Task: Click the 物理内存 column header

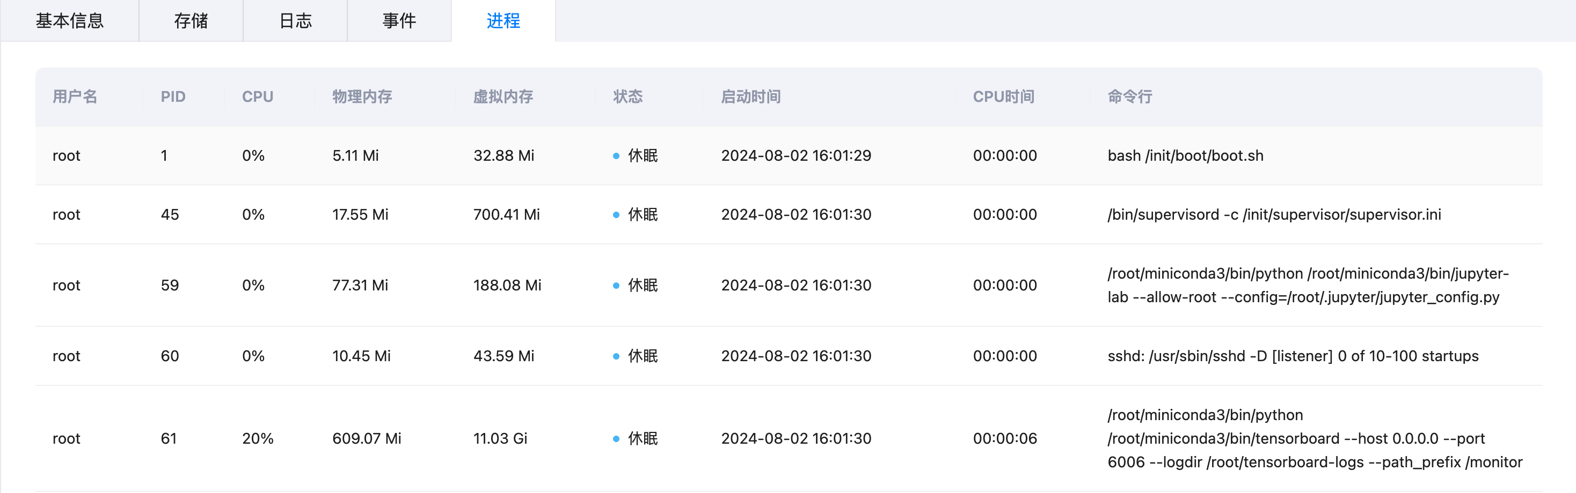Action: [362, 96]
